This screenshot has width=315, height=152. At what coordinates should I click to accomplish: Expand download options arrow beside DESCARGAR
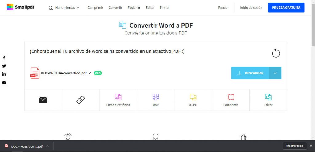pos(275,73)
